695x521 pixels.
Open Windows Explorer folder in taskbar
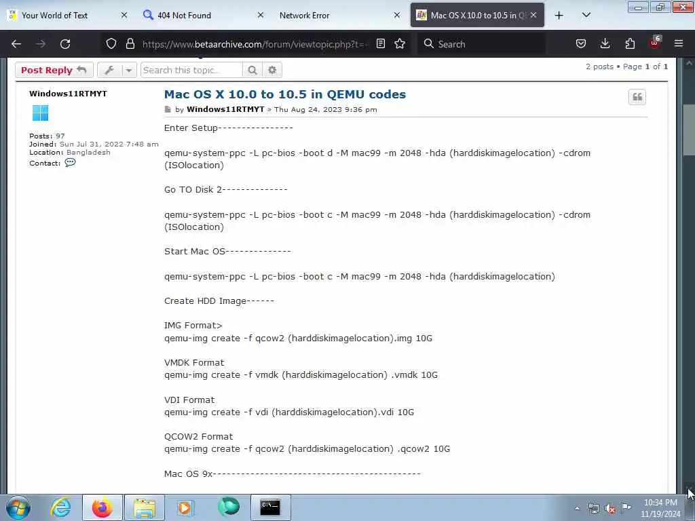pyautogui.click(x=145, y=507)
